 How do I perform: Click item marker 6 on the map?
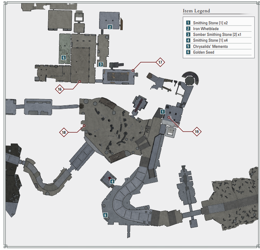tap(105, 215)
